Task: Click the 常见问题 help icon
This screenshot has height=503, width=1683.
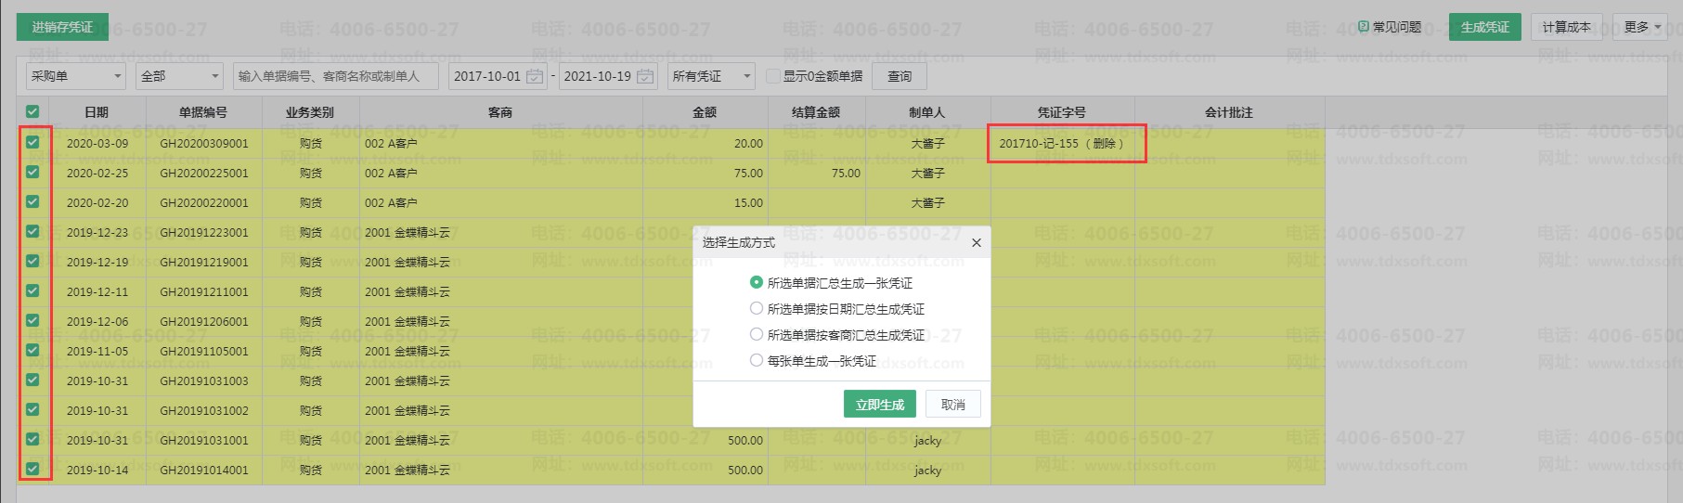Action: tap(1364, 27)
